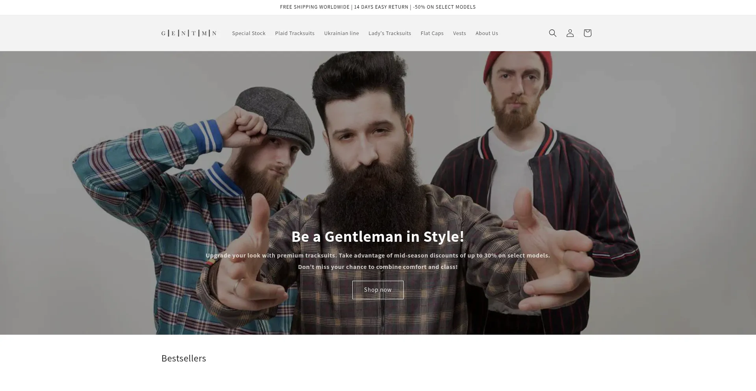This screenshot has height=391, width=756.
Task: Click the free shipping announcement bar
Action: 378,7
